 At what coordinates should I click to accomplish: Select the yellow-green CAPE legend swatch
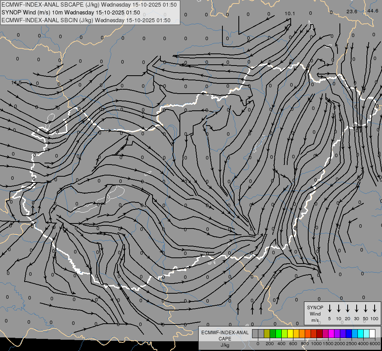[x=284, y=334]
